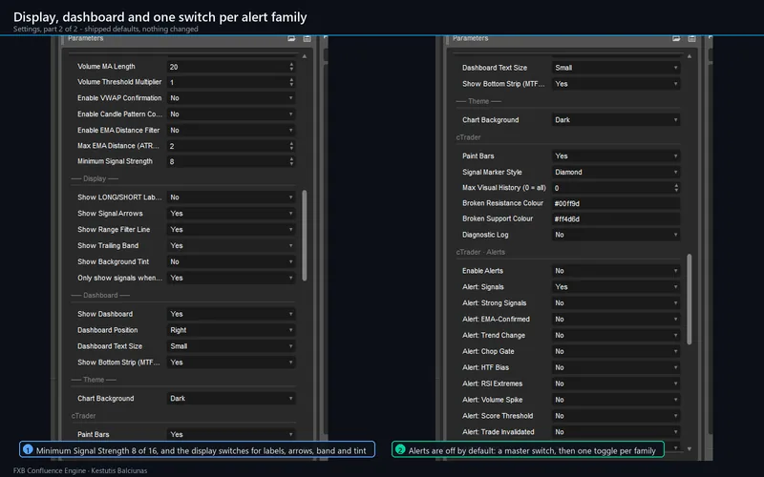Click the Broken Resistance Colour field #00ff9d
This screenshot has height=477, width=764.
point(616,203)
